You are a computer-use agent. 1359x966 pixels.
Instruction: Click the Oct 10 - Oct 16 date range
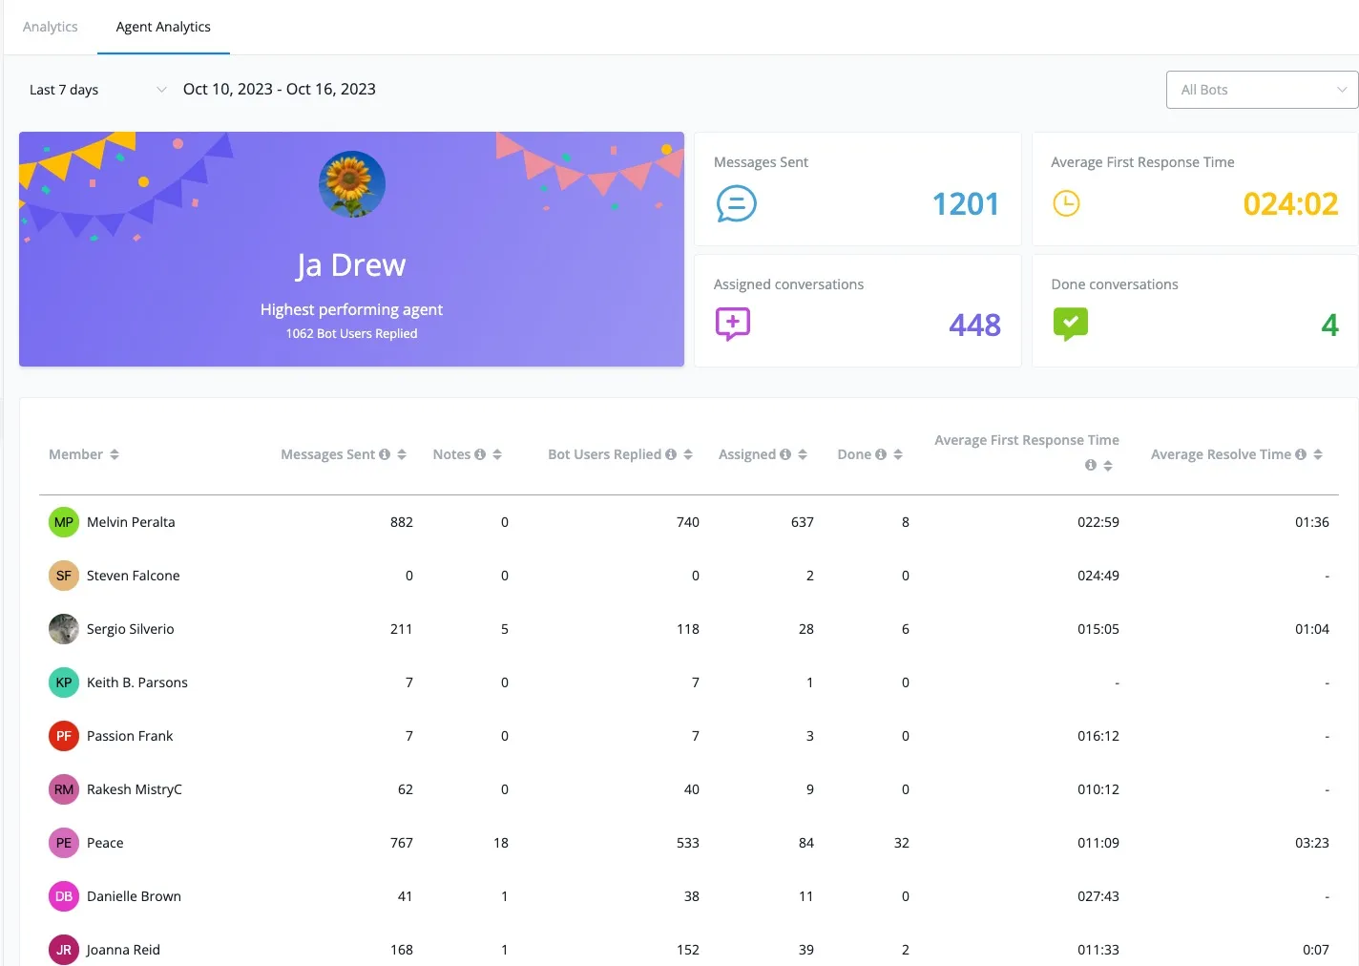[x=280, y=89]
